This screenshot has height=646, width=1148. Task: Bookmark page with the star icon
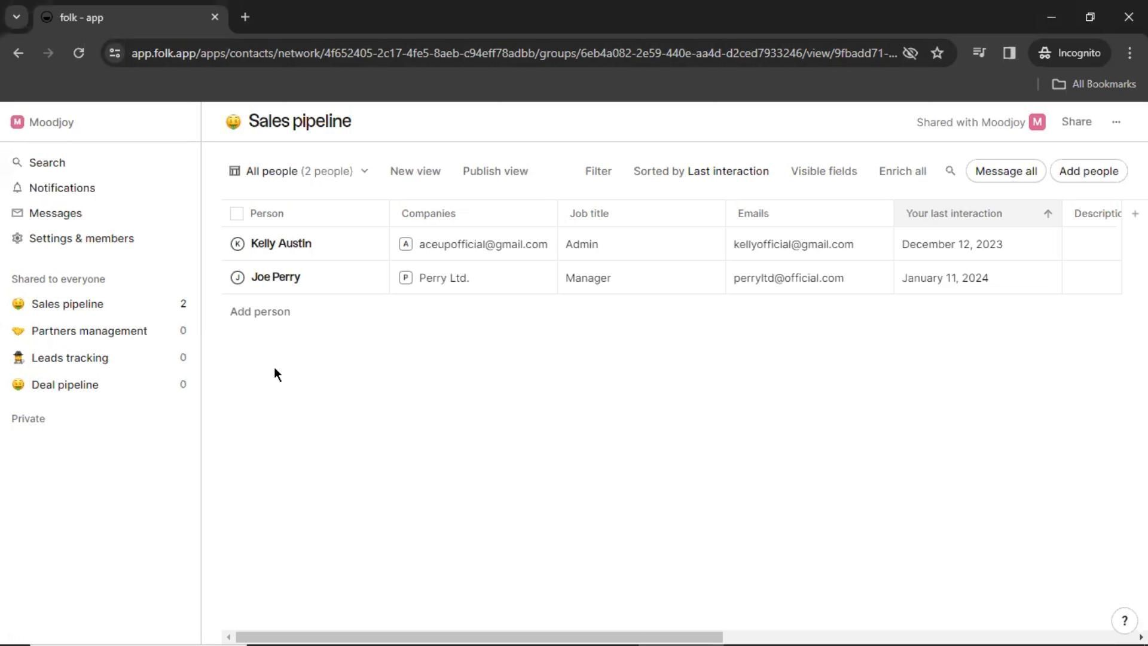click(x=937, y=53)
